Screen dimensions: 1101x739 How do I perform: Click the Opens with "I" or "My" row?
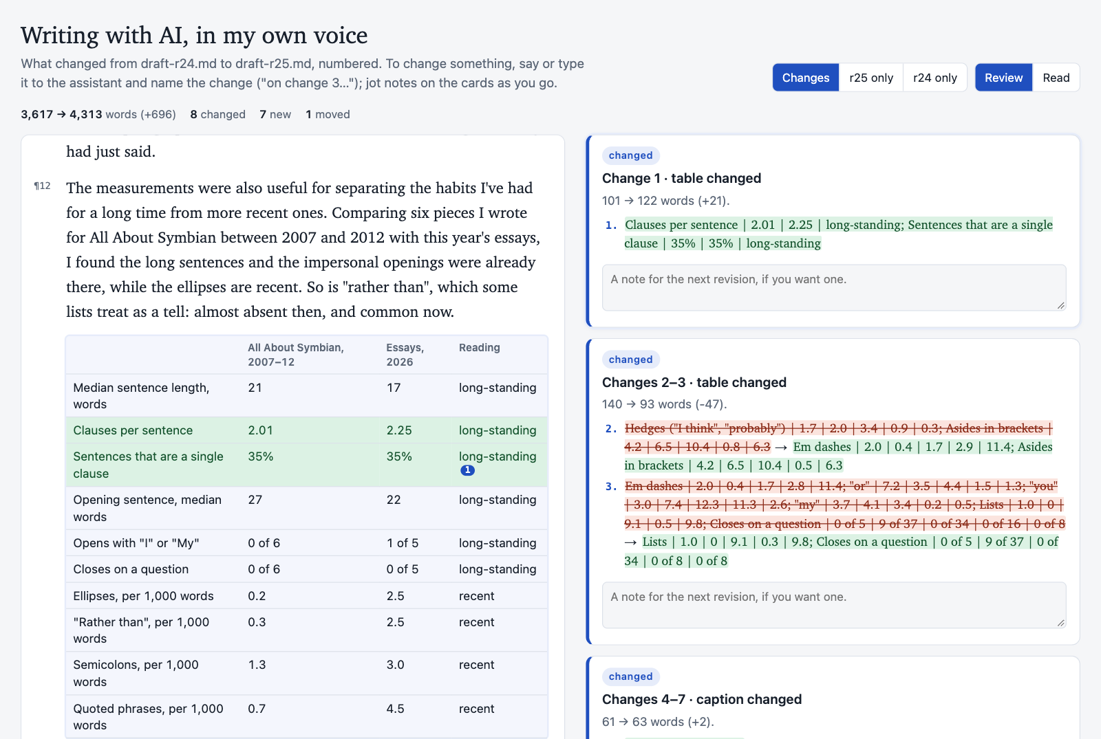coord(307,543)
